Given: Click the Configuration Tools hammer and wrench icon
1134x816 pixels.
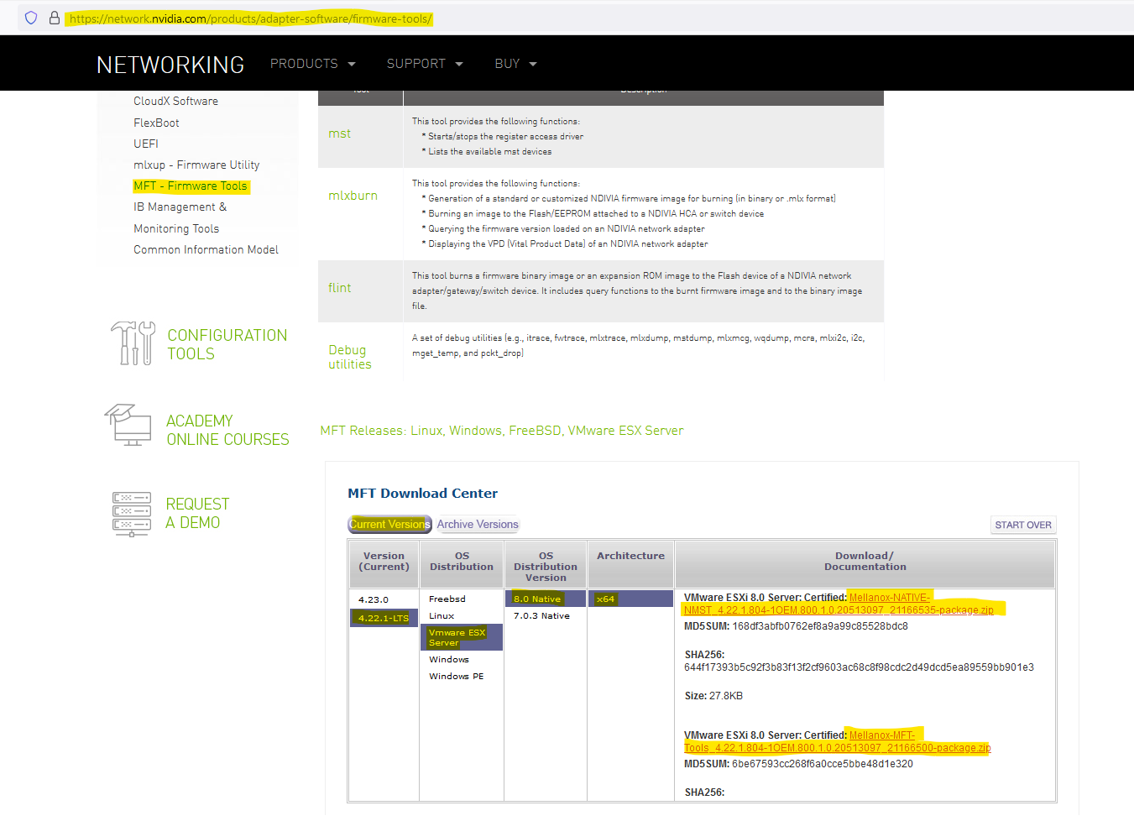Looking at the screenshot, I should point(133,343).
